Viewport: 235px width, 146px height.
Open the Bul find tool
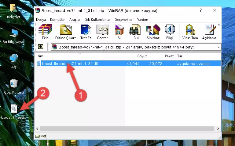click(x=136, y=32)
